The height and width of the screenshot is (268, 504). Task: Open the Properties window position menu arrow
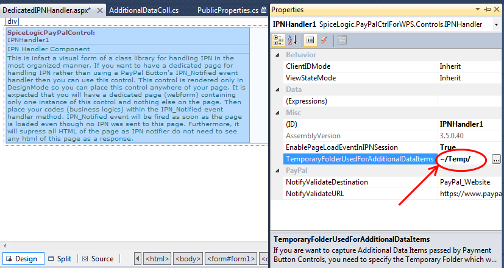pyautogui.click(x=478, y=10)
